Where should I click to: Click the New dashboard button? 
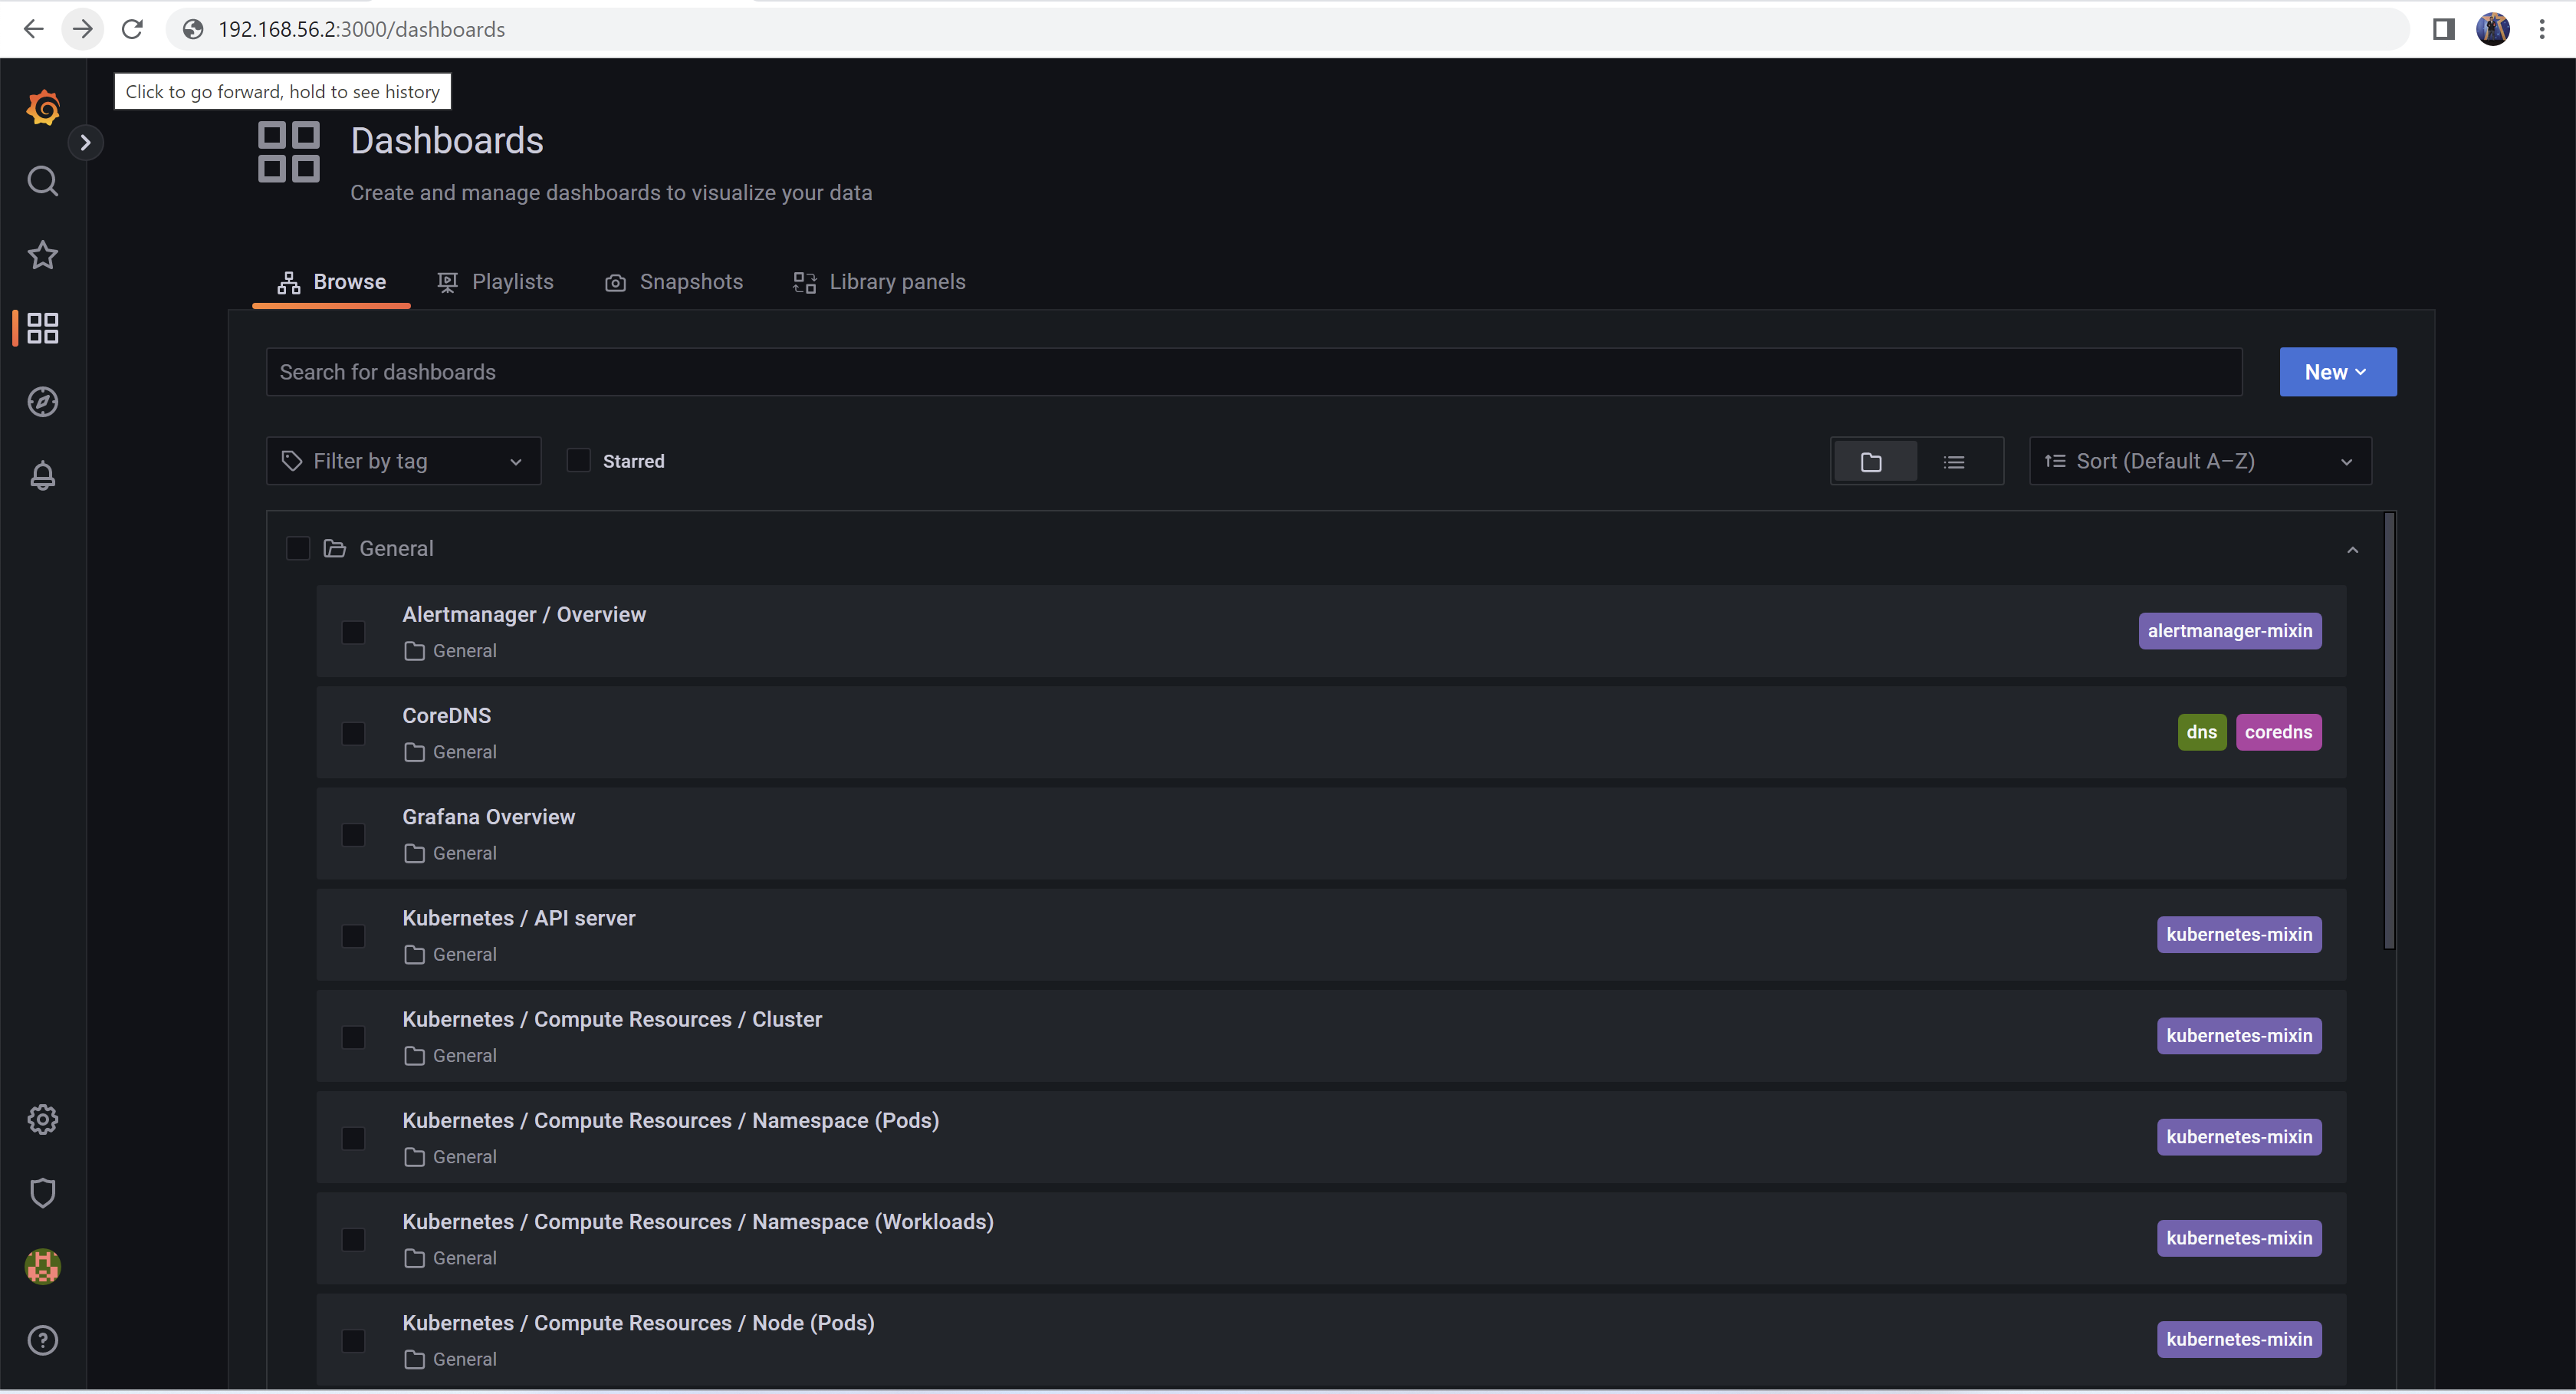tap(2337, 371)
